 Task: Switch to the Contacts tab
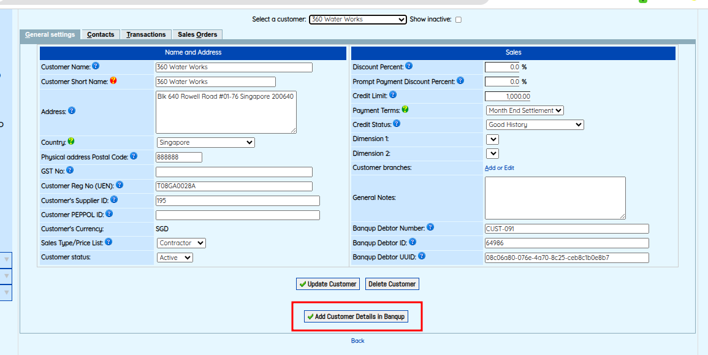[x=101, y=34]
